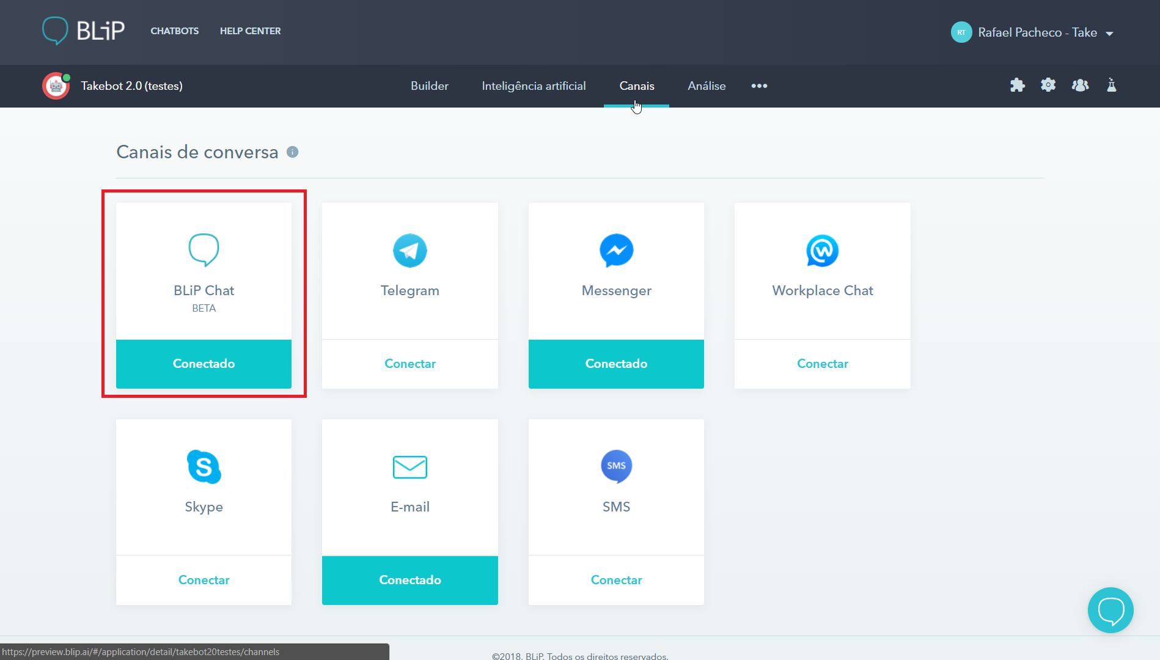Click the SMS card title text
This screenshot has width=1160, height=660.
click(x=616, y=507)
